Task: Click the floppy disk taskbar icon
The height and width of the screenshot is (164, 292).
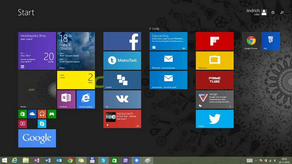Action: (x=92, y=160)
